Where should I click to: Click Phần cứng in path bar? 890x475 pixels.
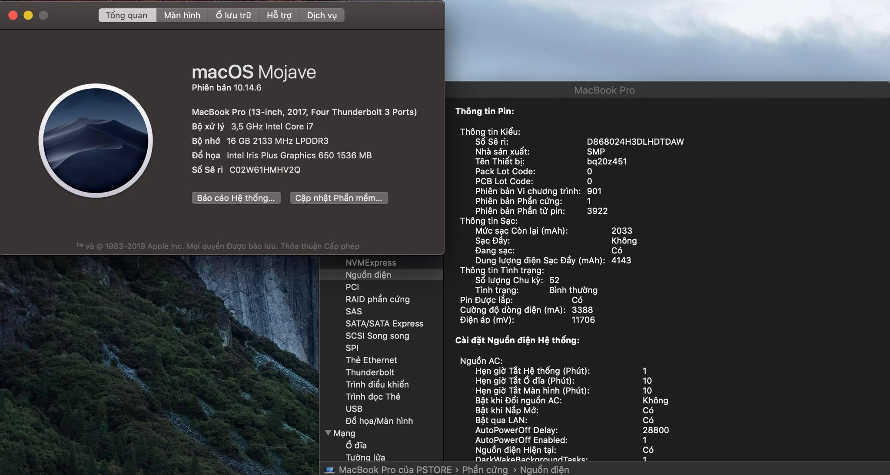[x=485, y=470]
